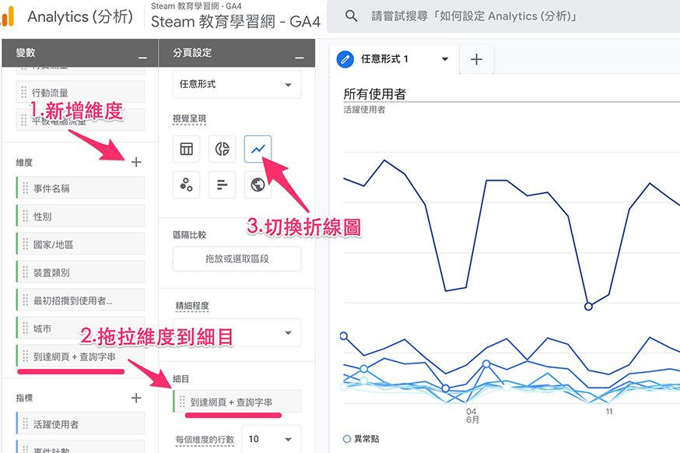Select the table visualization icon
680x453 pixels.
(x=187, y=149)
